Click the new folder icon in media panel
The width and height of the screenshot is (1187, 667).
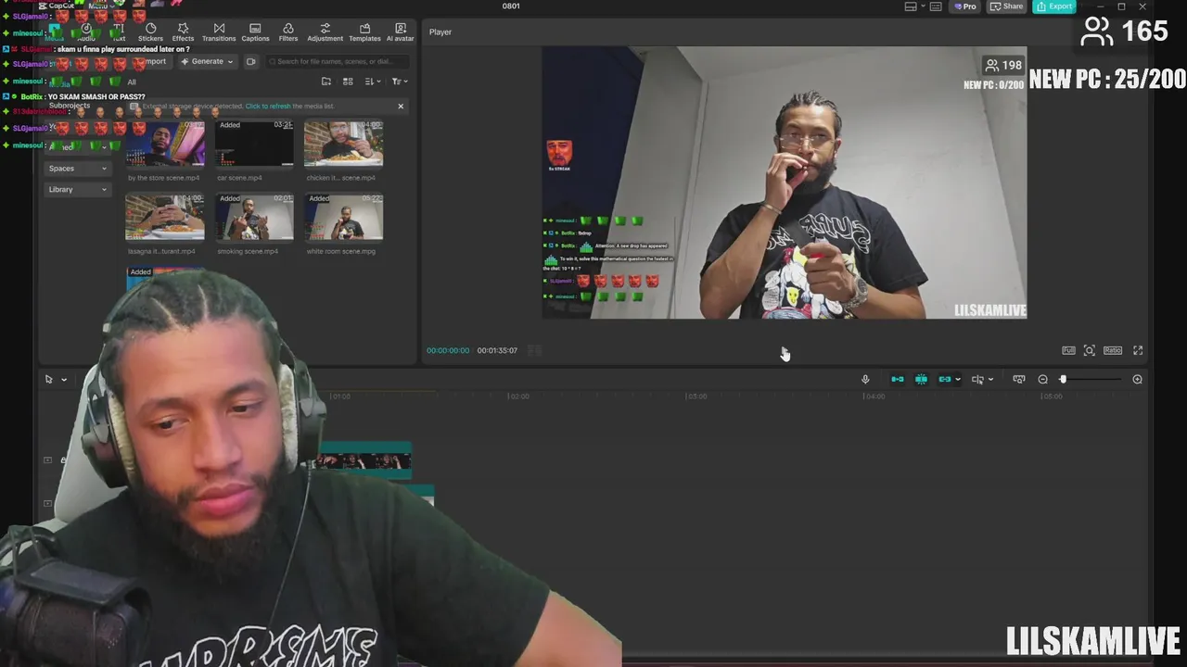(x=326, y=82)
